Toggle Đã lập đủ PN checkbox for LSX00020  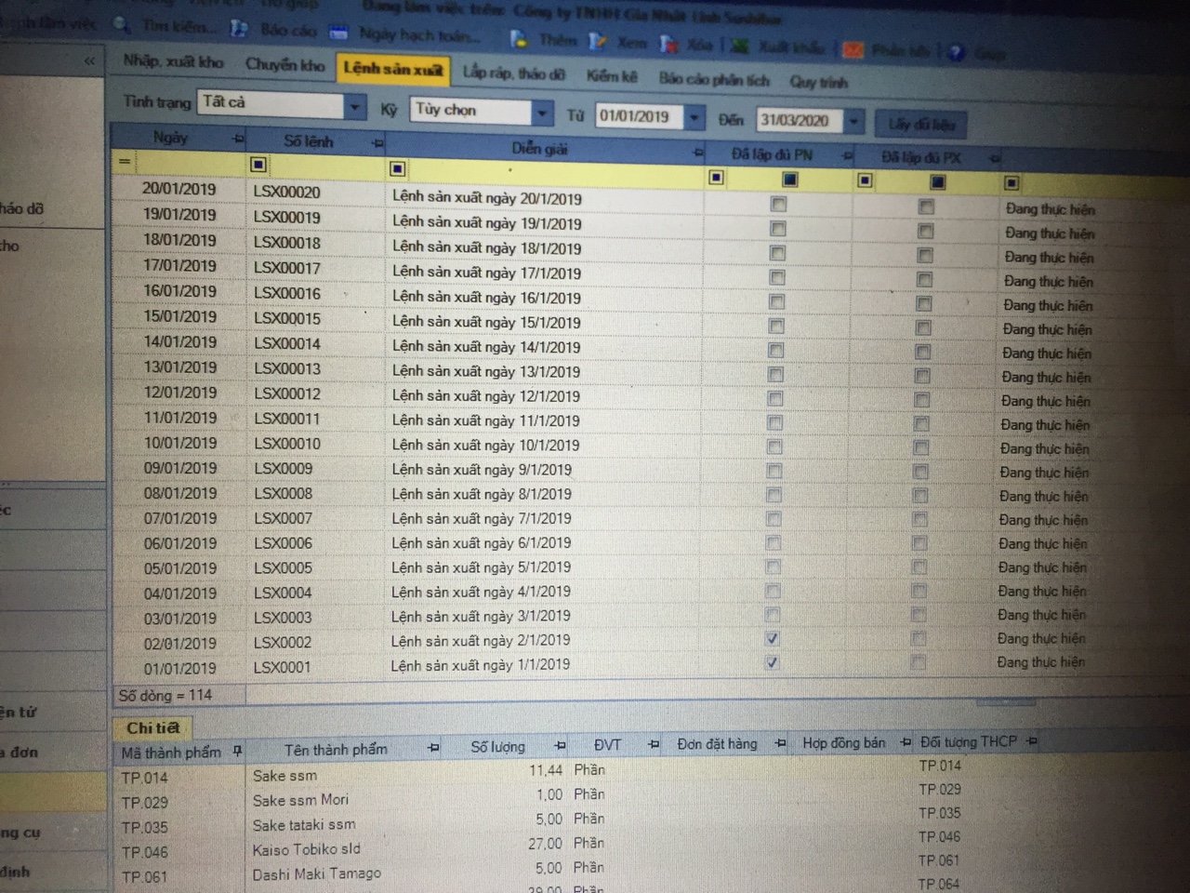pyautogui.click(x=778, y=204)
